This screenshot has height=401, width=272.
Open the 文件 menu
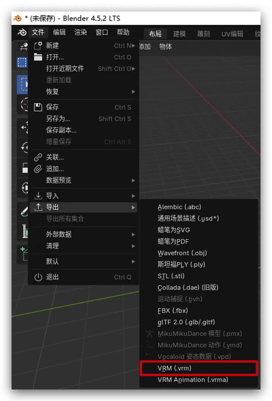pos(38,32)
